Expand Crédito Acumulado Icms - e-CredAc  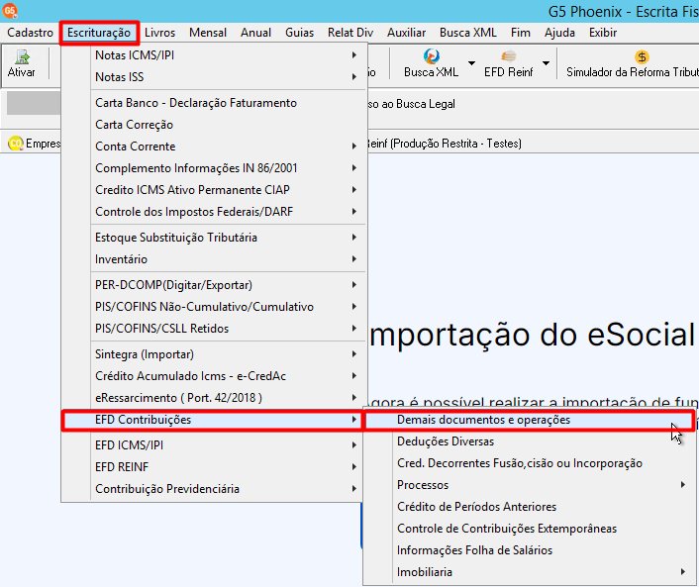pyautogui.click(x=214, y=376)
